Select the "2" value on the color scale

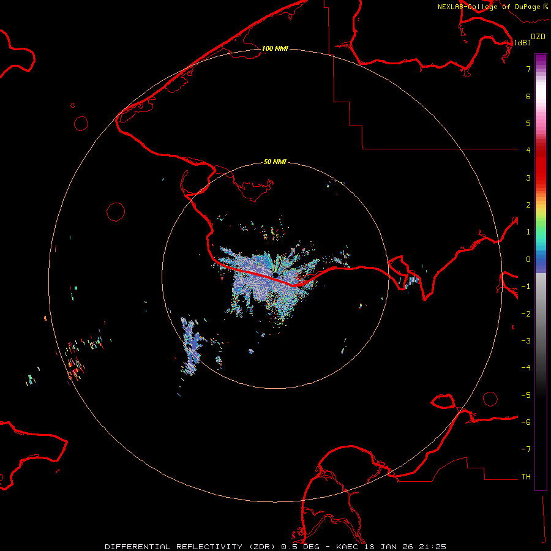coord(528,205)
